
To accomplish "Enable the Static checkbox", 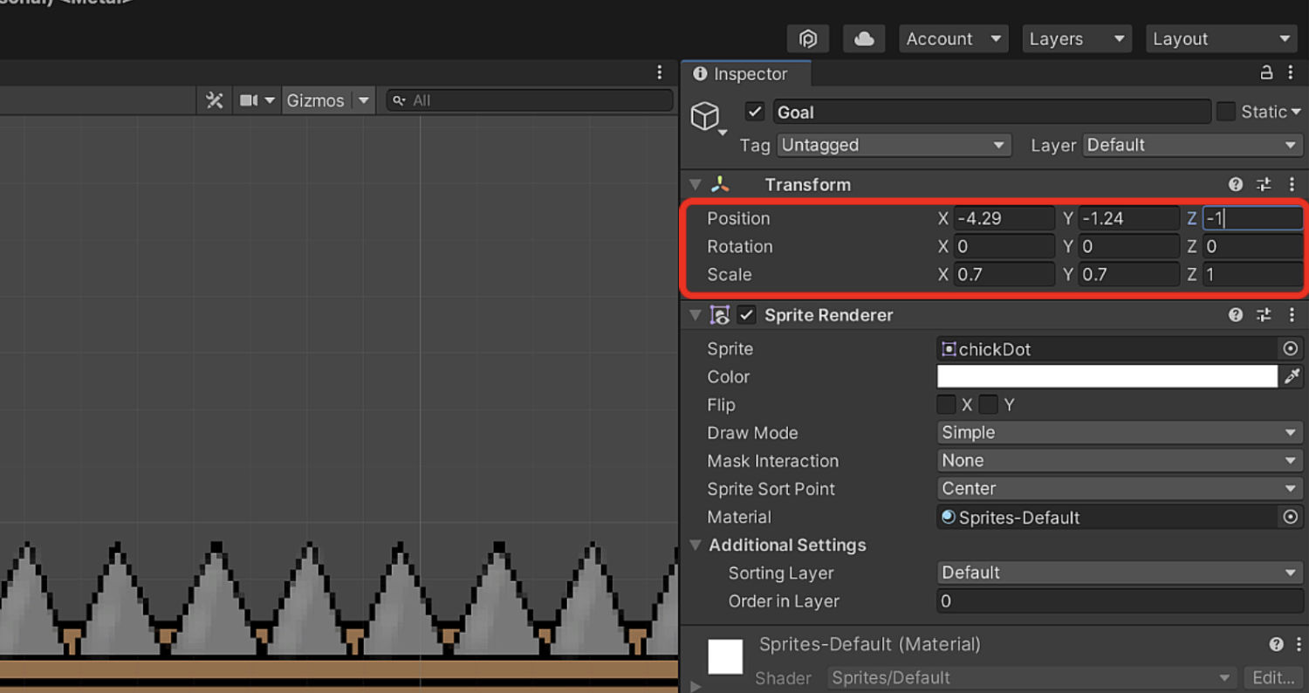I will pyautogui.click(x=1226, y=112).
